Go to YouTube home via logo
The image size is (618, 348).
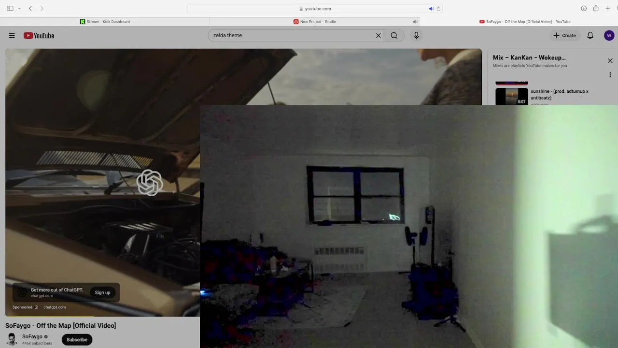39,35
